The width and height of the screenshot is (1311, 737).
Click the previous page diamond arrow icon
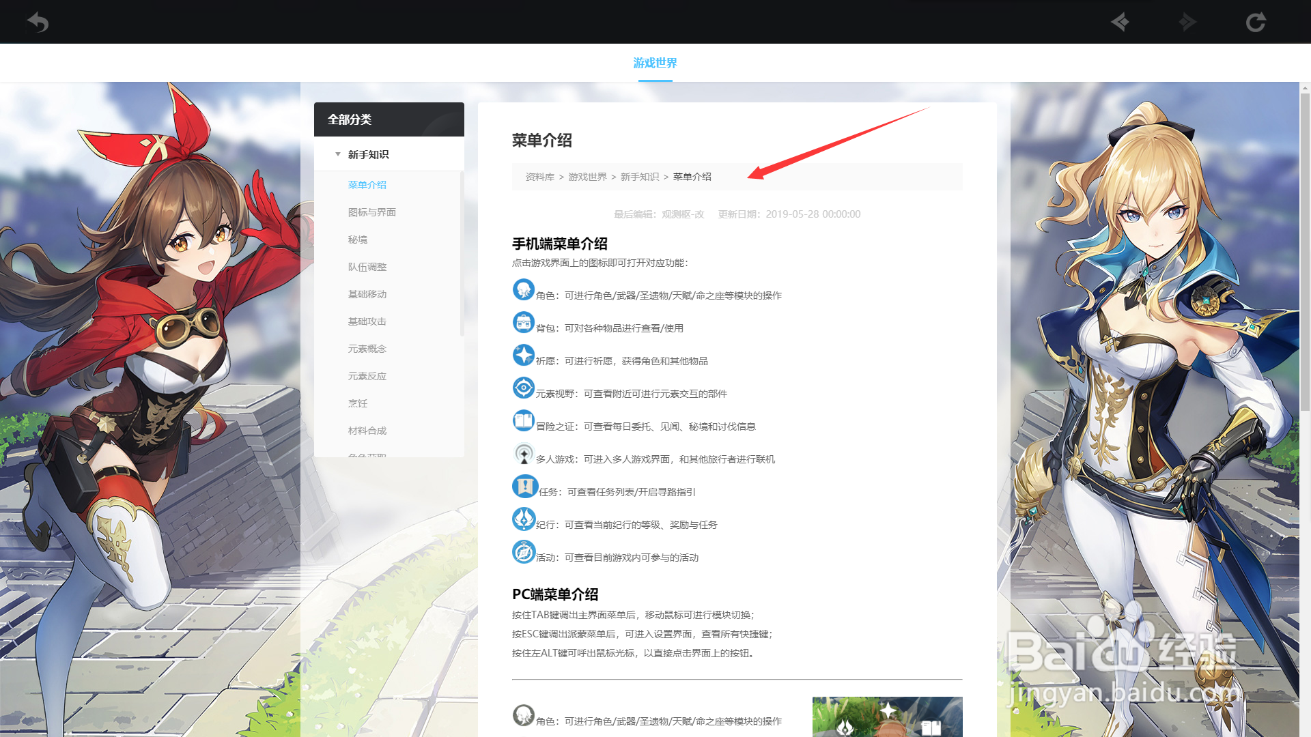(x=1120, y=23)
